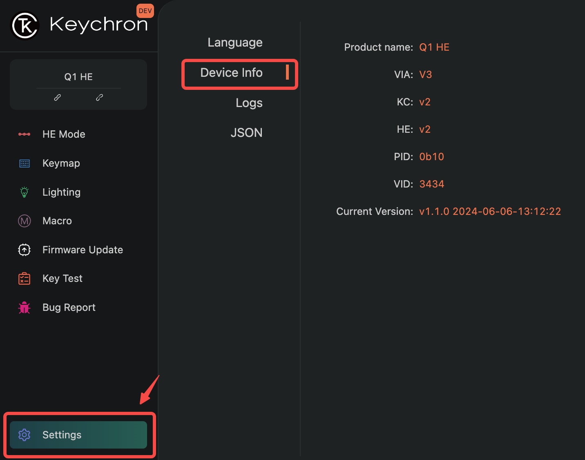Open the JSON tab
The image size is (585, 460).
click(246, 133)
